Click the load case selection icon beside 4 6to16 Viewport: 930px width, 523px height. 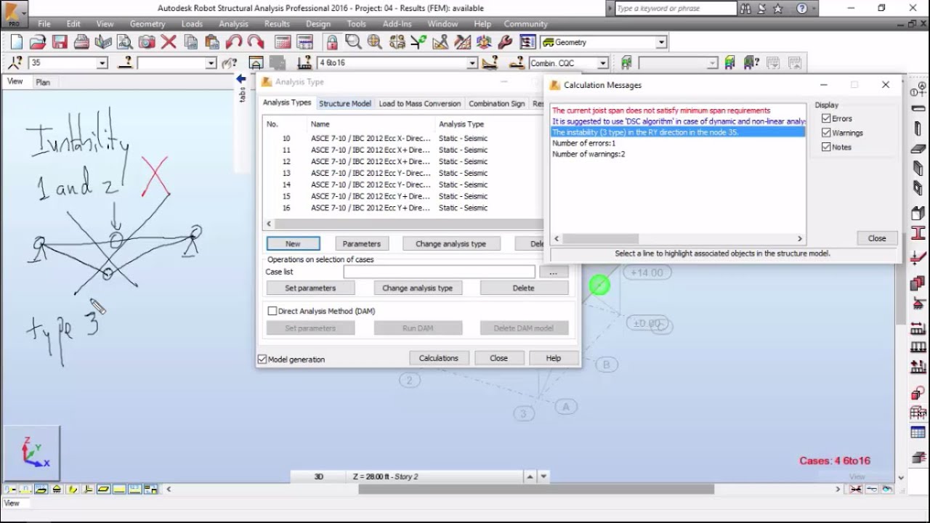pos(304,62)
